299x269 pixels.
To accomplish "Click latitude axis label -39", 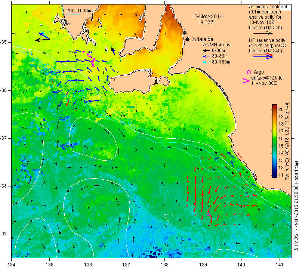I will [x=4, y=234].
